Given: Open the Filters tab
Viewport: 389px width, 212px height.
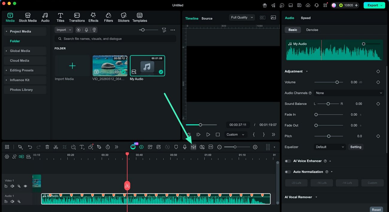Looking at the screenshot, I should tap(108, 17).
